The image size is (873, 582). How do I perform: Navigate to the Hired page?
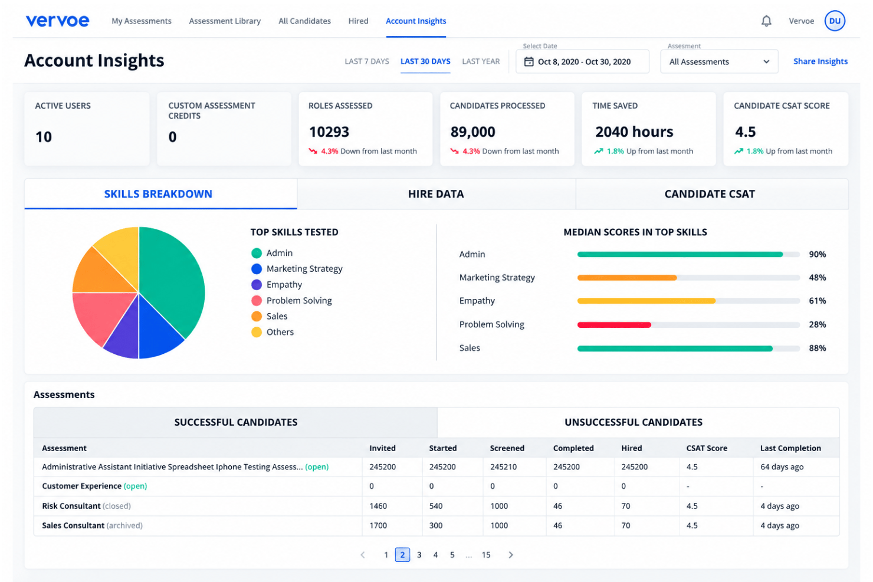point(358,21)
